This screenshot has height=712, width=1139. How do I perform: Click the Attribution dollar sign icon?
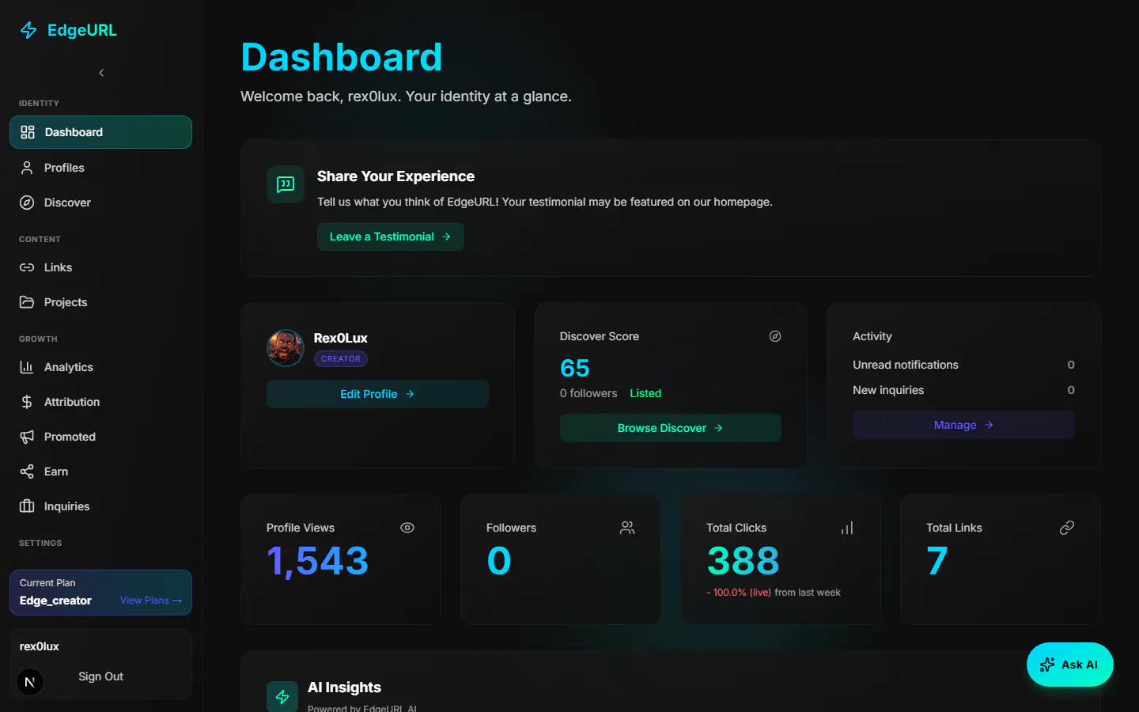(x=27, y=402)
